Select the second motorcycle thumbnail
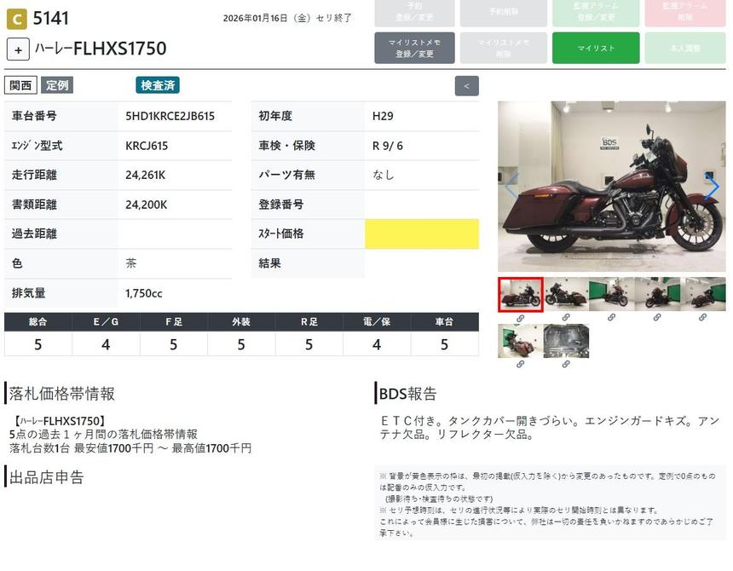Image resolution: width=733 pixels, height=571 pixels. click(x=566, y=294)
